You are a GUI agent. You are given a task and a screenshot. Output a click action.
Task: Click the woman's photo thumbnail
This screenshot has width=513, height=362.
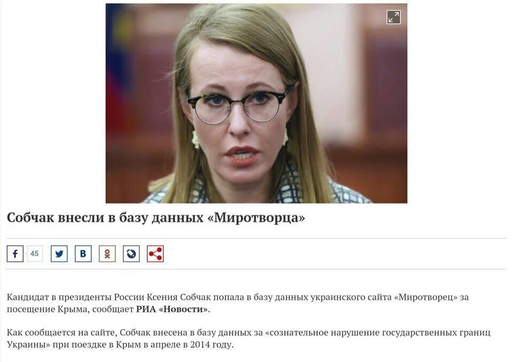point(256,104)
